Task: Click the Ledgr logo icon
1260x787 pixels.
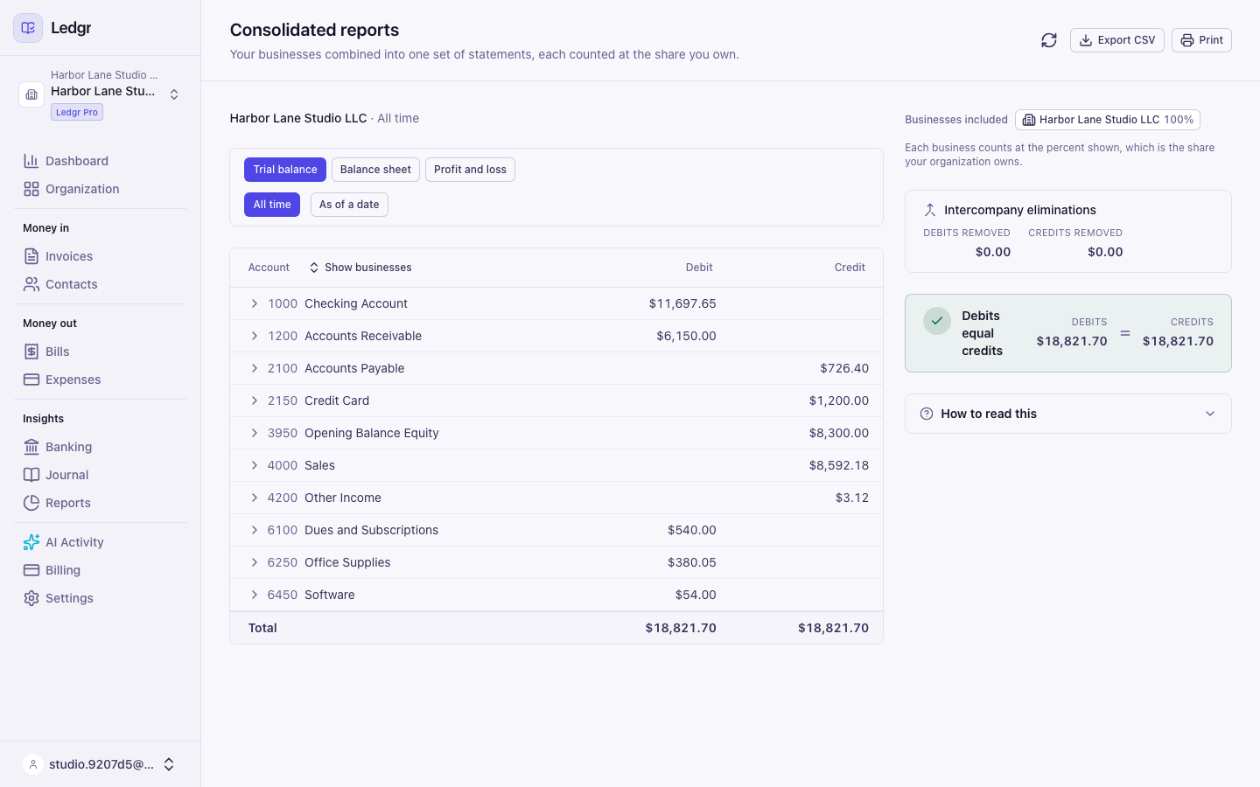Action: click(x=28, y=28)
